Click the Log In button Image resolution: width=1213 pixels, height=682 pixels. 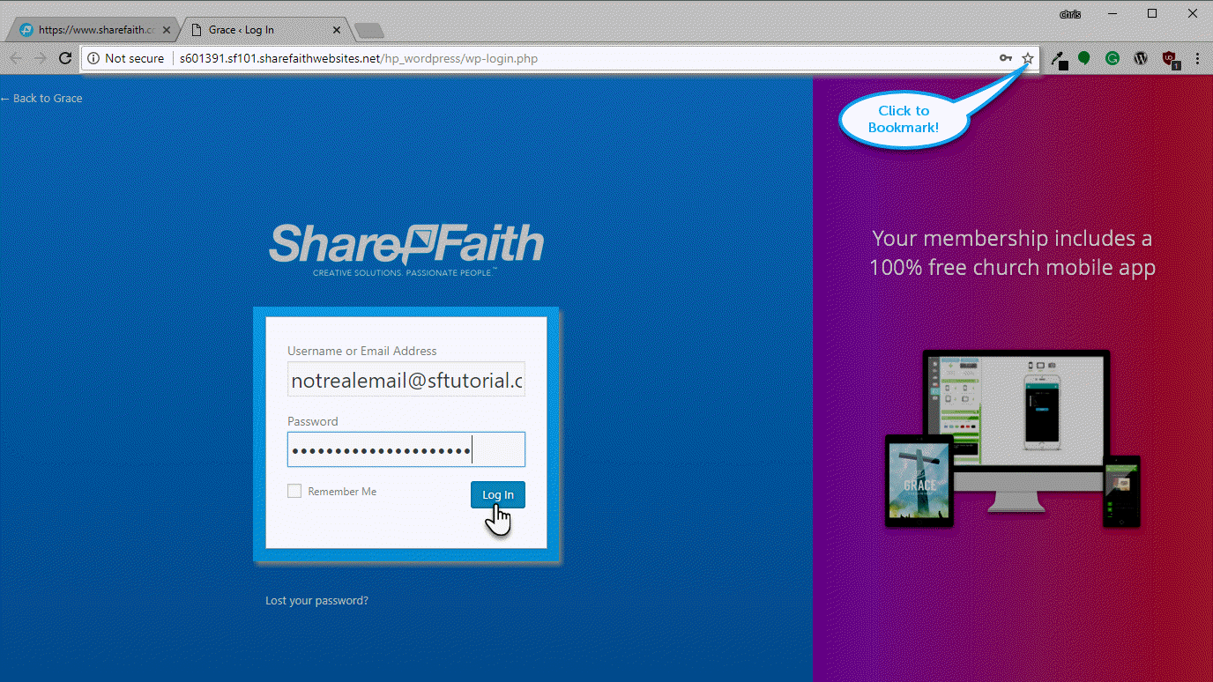[x=498, y=495]
